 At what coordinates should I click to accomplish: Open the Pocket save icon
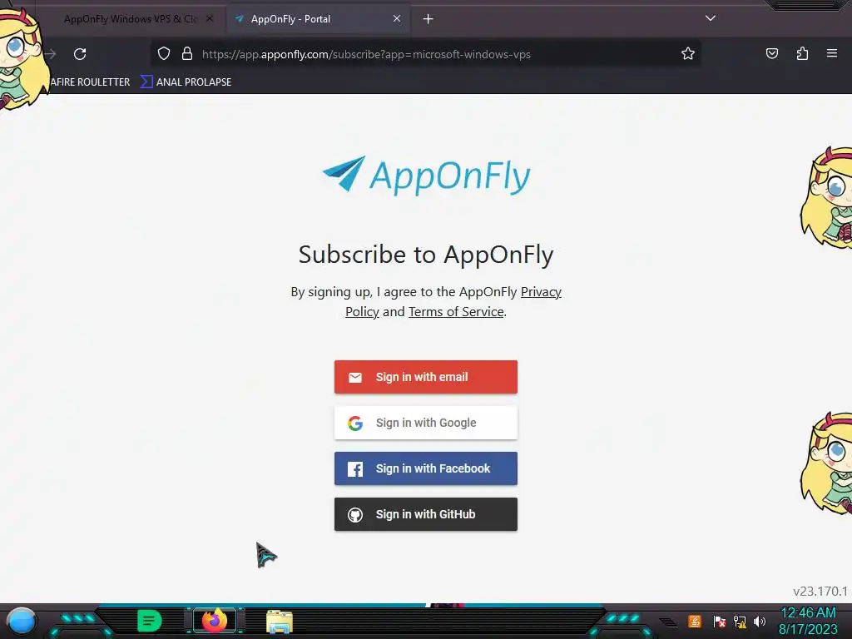tap(771, 54)
